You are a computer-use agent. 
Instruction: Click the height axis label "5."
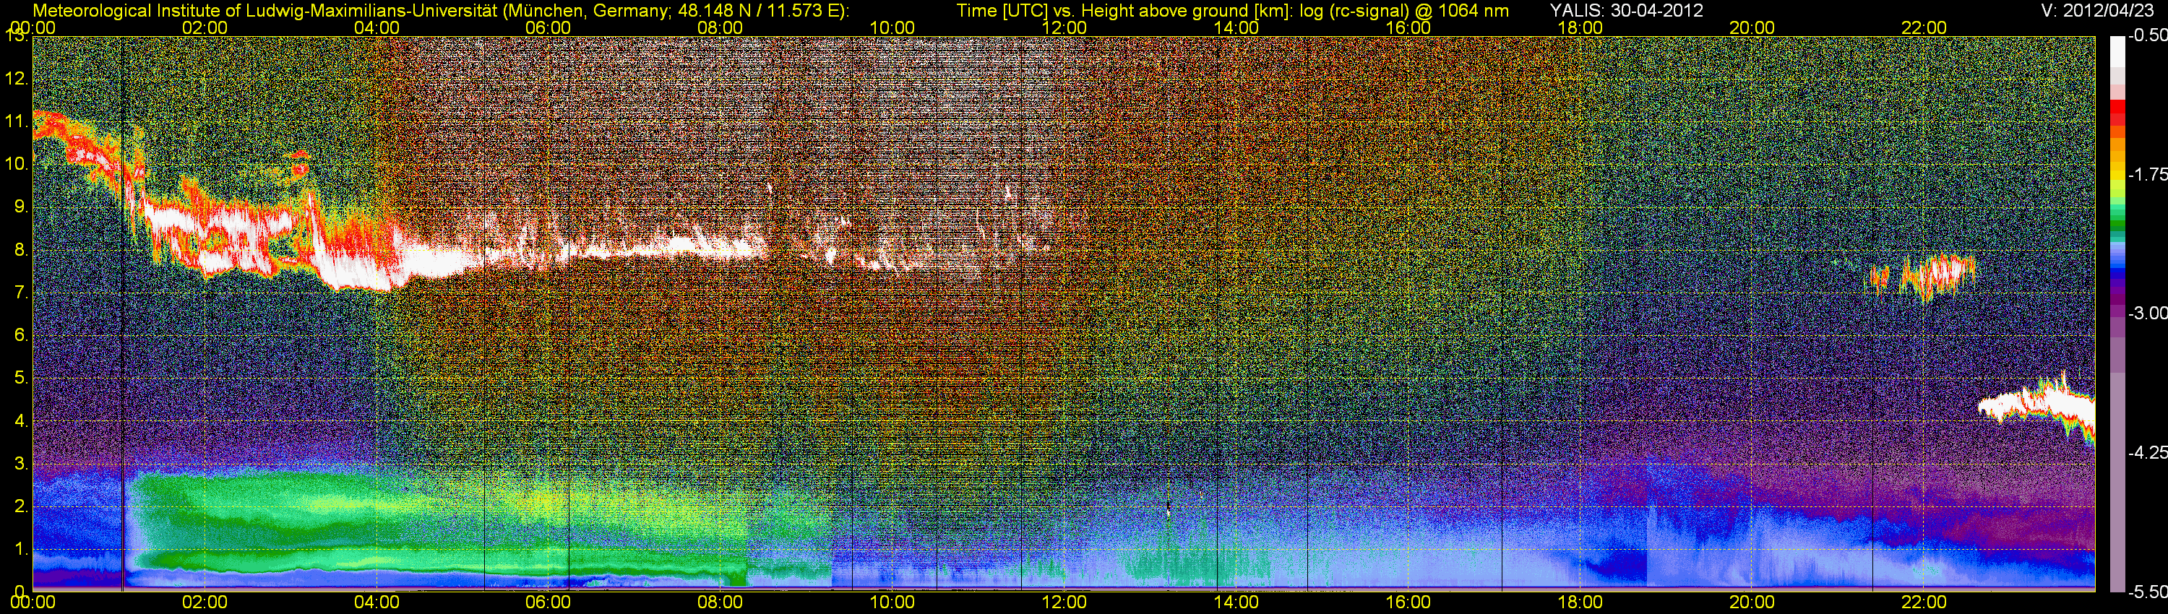tap(21, 378)
